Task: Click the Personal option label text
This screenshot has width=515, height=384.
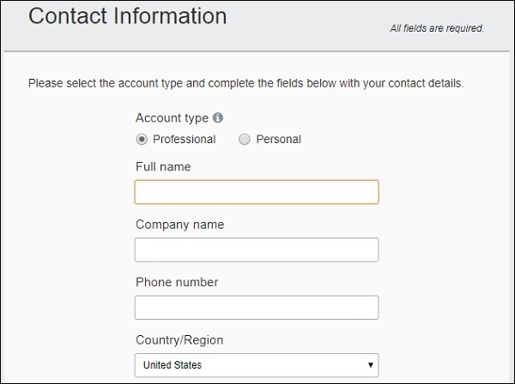Action: (x=278, y=139)
